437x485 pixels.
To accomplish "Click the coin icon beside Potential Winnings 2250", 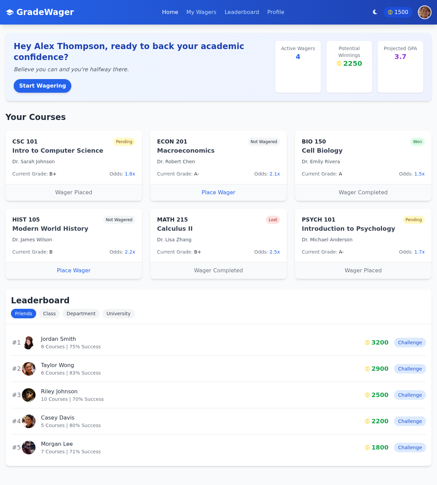I will (x=339, y=63).
